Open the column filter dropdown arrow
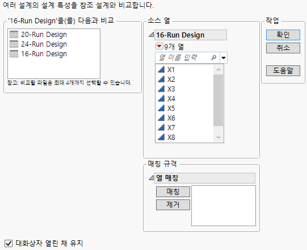307x250 pixels. pos(224,57)
